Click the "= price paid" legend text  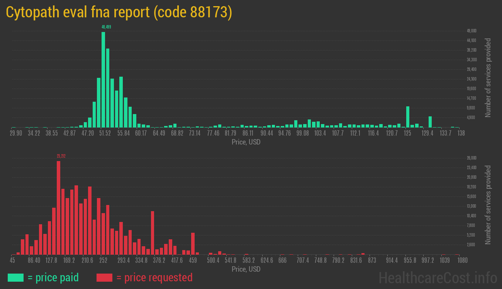[53, 277]
